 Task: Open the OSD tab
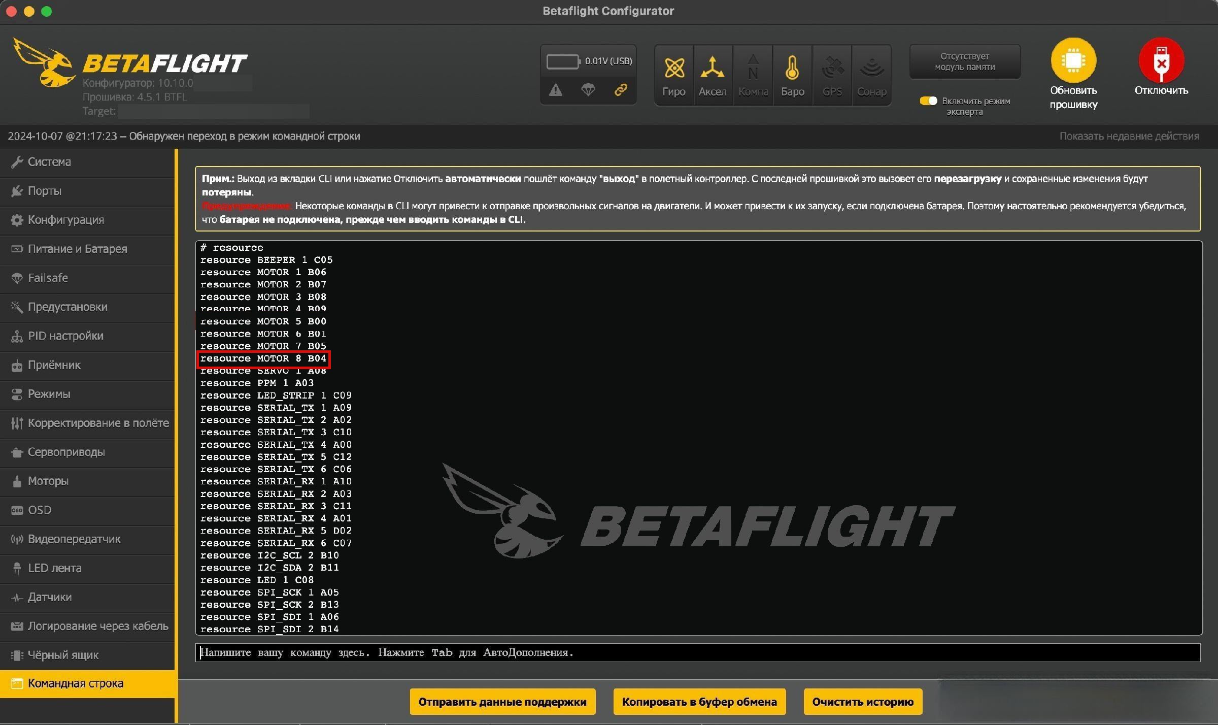pyautogui.click(x=87, y=510)
